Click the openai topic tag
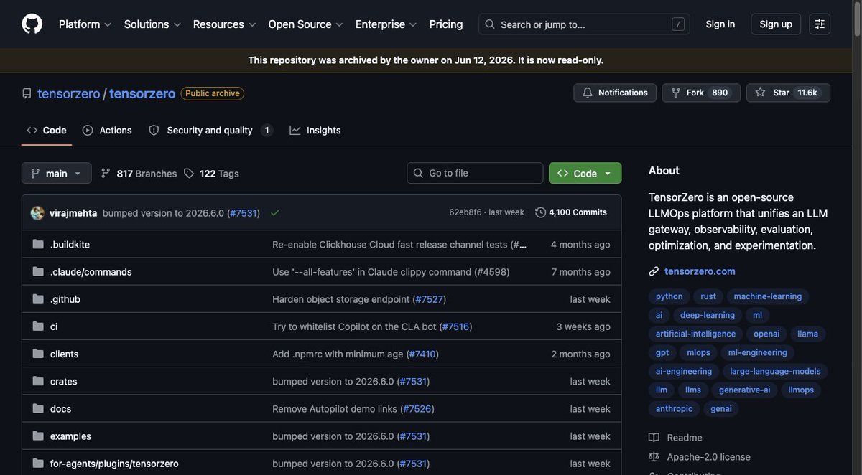 [x=767, y=334]
